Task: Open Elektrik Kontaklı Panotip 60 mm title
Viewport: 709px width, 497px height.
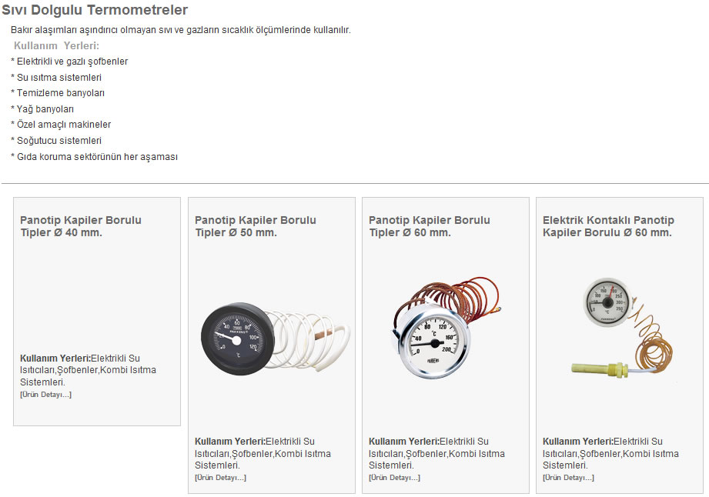Action: [608, 226]
